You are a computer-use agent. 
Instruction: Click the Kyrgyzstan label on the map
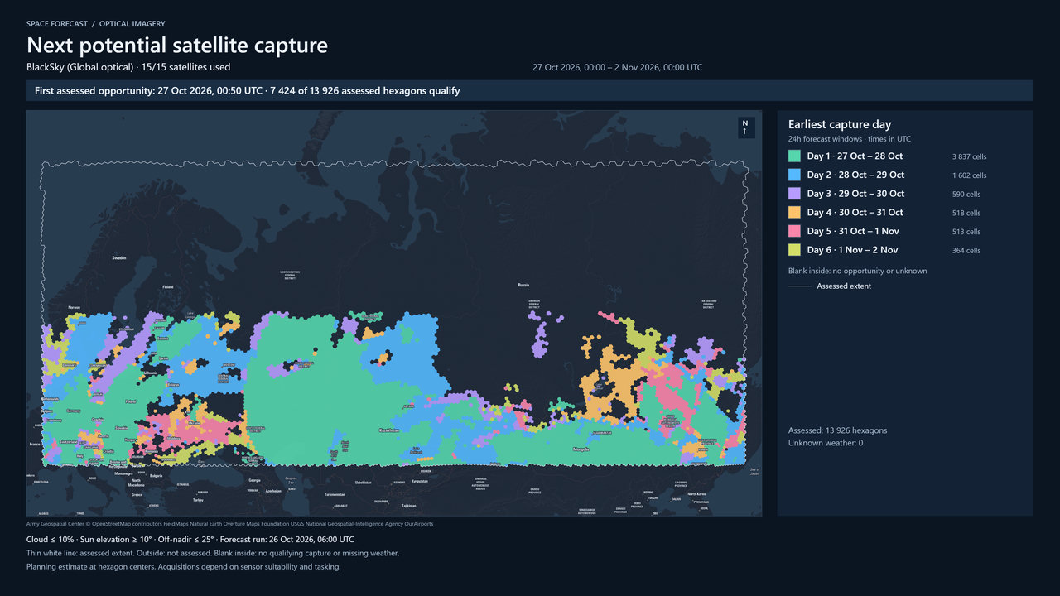pos(420,481)
